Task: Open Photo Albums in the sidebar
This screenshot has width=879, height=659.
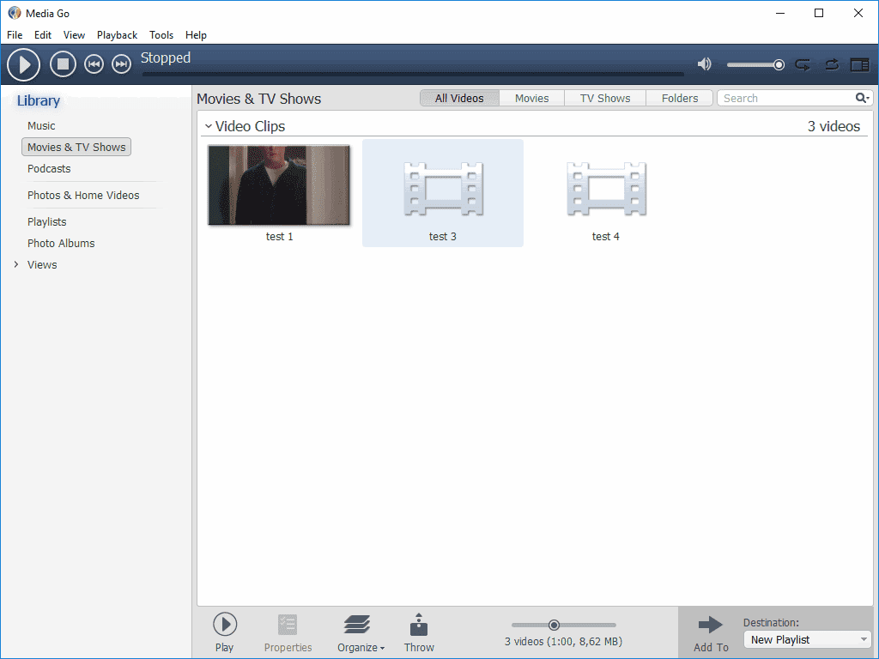Action: [61, 243]
